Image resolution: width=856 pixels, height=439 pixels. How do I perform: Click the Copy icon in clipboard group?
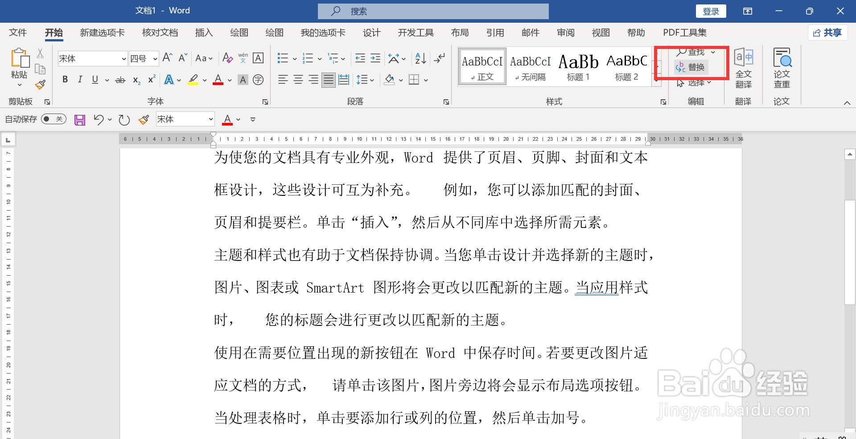tap(40, 69)
